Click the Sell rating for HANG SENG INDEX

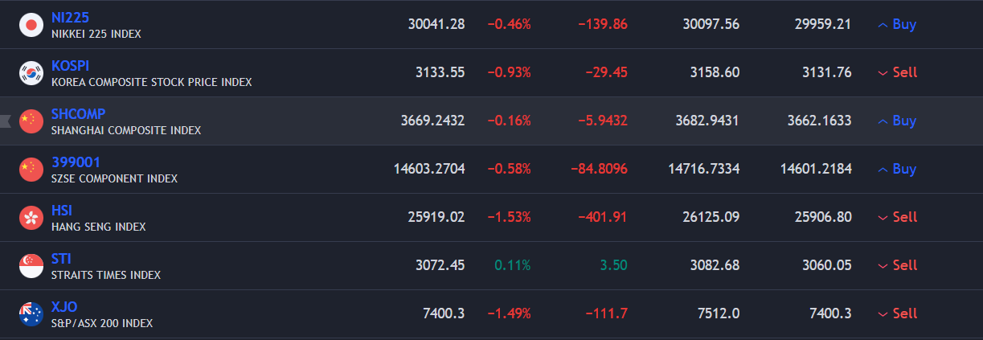[897, 217]
